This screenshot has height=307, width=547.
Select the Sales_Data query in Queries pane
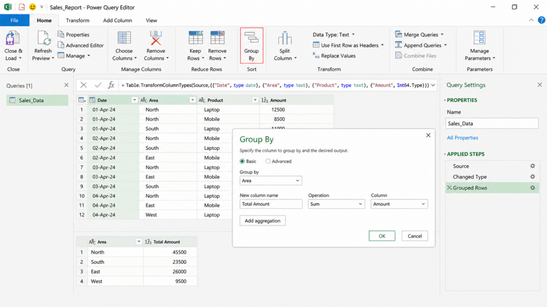point(37,100)
